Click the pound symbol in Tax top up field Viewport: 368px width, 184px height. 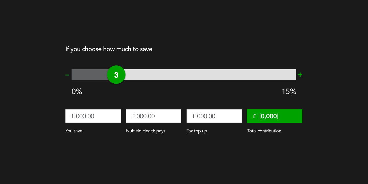tap(194, 116)
